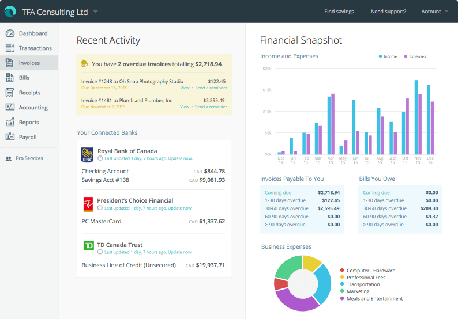
Task: Click the Pro Services people icon
Action: click(9, 158)
